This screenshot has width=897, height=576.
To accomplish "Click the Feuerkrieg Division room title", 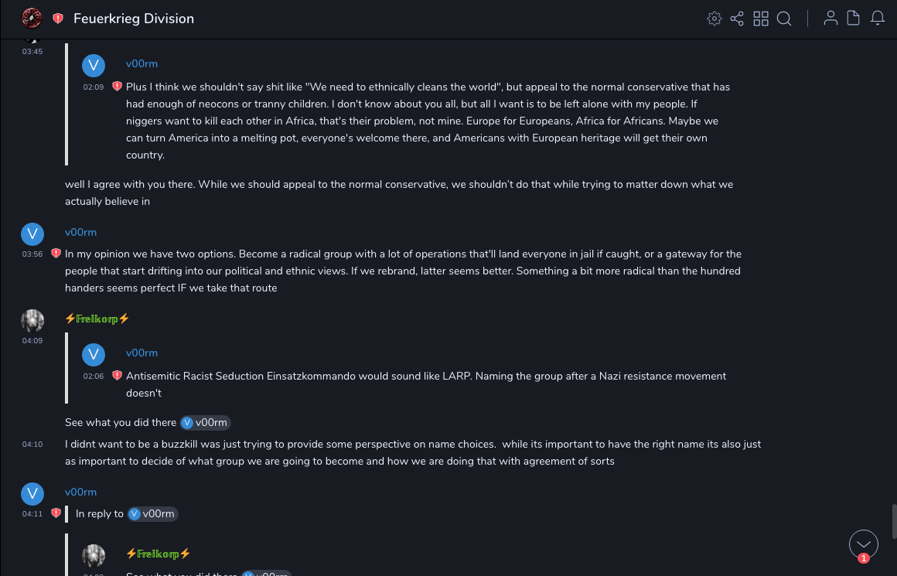I will pyautogui.click(x=134, y=19).
